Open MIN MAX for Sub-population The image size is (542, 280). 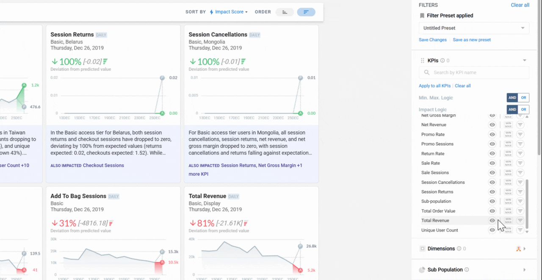point(509,201)
